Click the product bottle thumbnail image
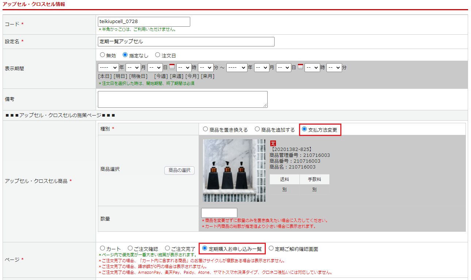 [x=234, y=170]
